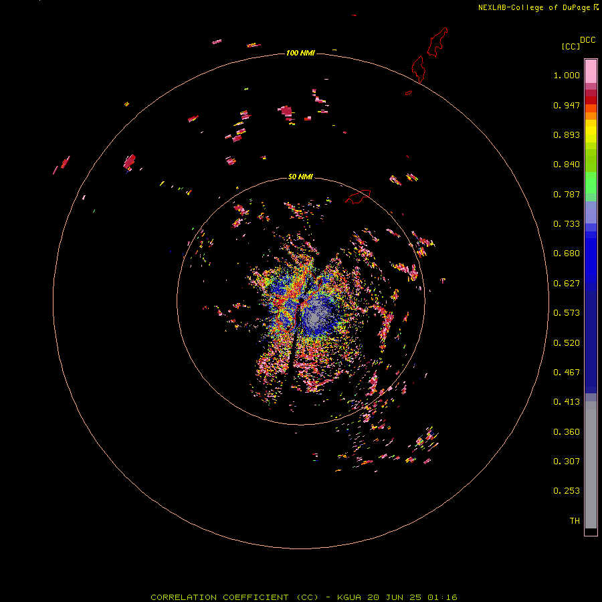Click the TH threshold label
This screenshot has width=602, height=602.
(575, 521)
